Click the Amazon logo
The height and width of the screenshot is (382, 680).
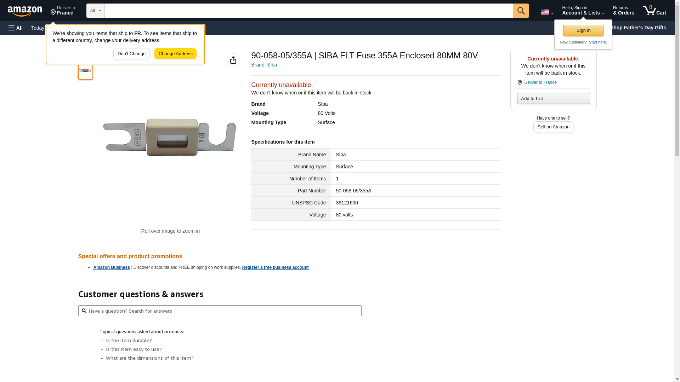25,11
